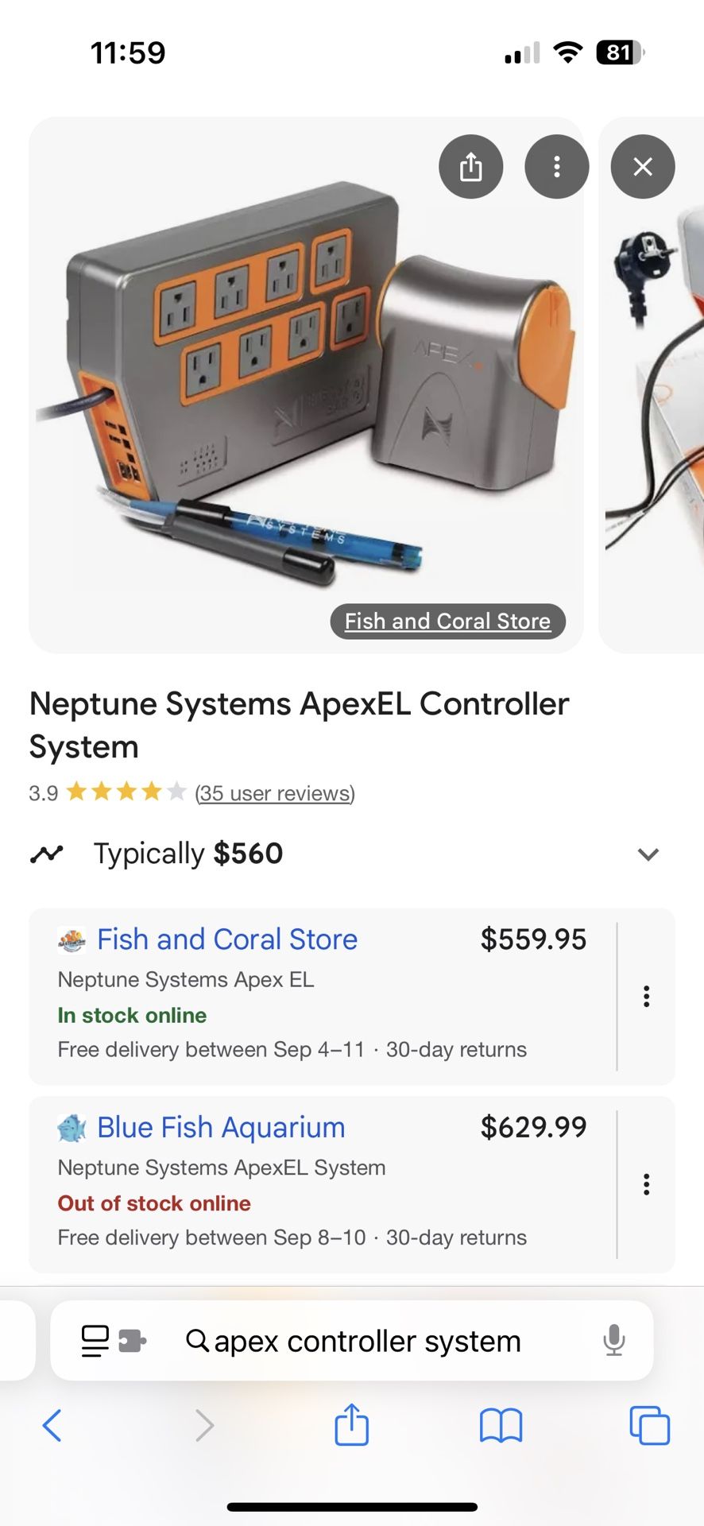Open Safari bookmarks
The width and height of the screenshot is (704, 1526).
point(501,1426)
